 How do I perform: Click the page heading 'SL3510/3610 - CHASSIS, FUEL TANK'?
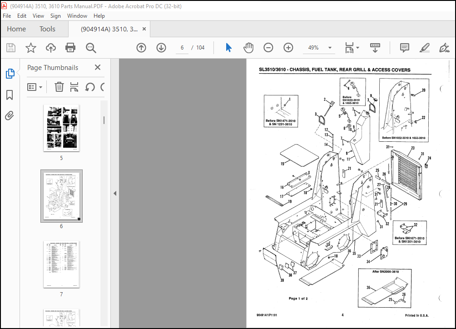(334, 70)
